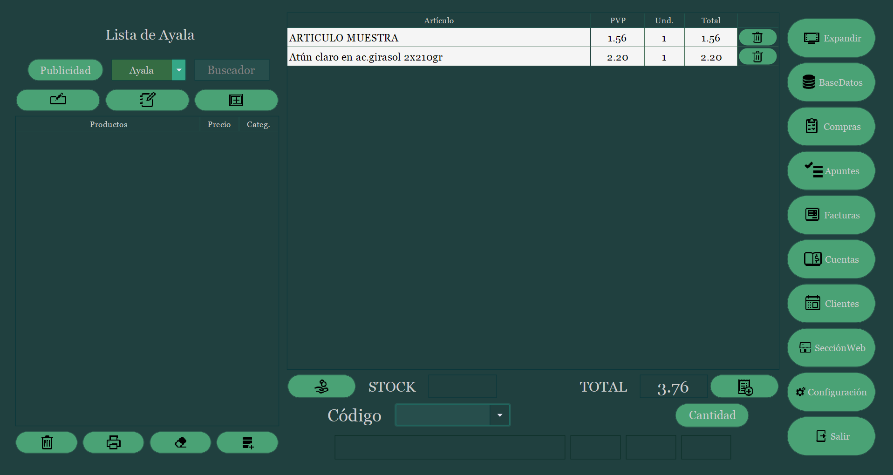This screenshot has width=893, height=475.
Task: Open the Apuntes checklist section
Action: click(831, 171)
